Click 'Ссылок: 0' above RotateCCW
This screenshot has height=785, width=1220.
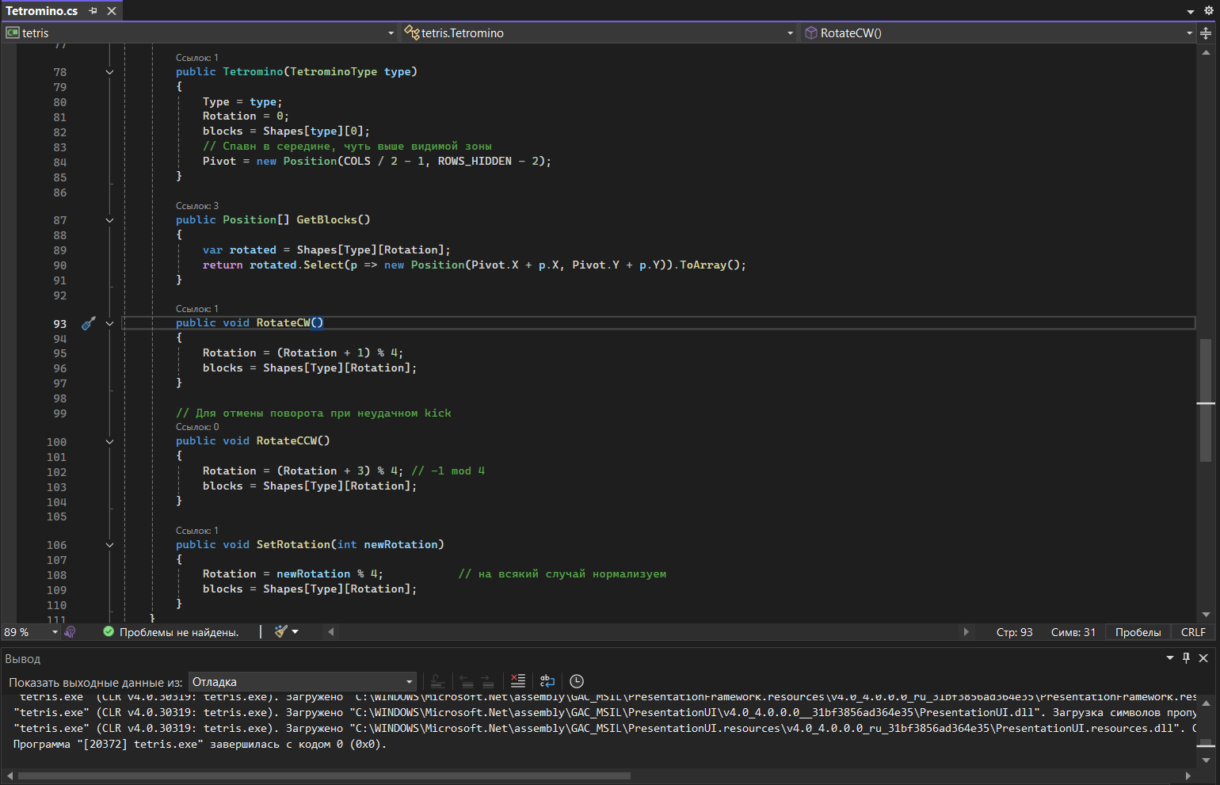[x=197, y=427]
